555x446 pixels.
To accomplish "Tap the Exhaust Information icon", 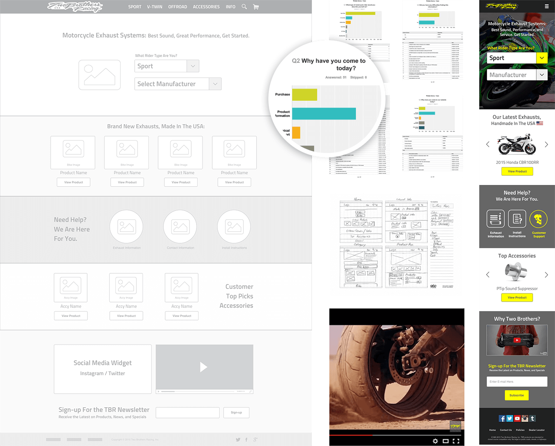I will pyautogui.click(x=495, y=219).
